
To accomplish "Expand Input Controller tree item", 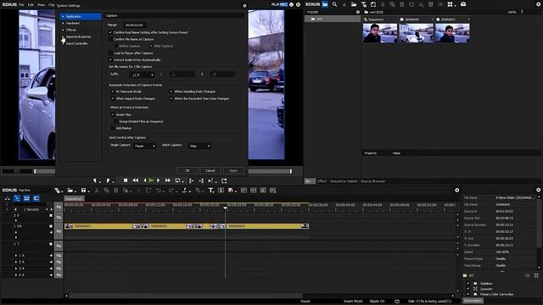I will 63,43.
